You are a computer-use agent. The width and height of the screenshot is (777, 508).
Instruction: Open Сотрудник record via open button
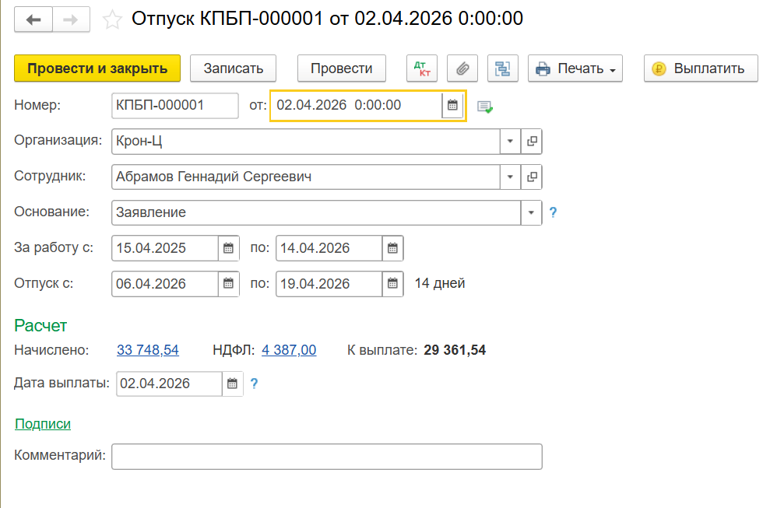tap(532, 177)
